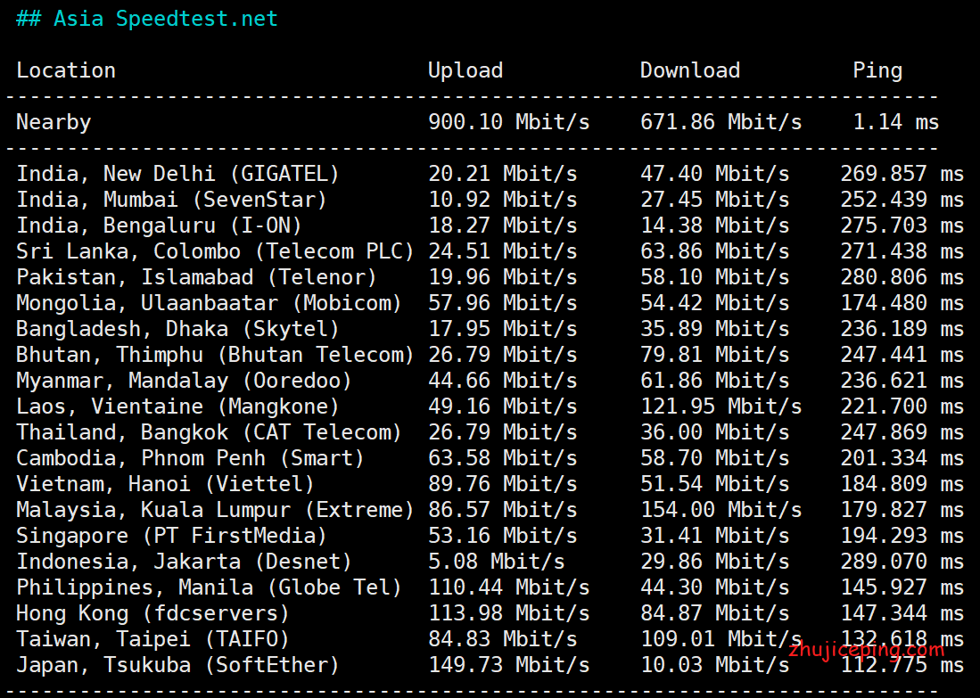Click the 121.95 Mbit/s download value
The height and width of the screenshot is (698, 980).
[721, 406]
